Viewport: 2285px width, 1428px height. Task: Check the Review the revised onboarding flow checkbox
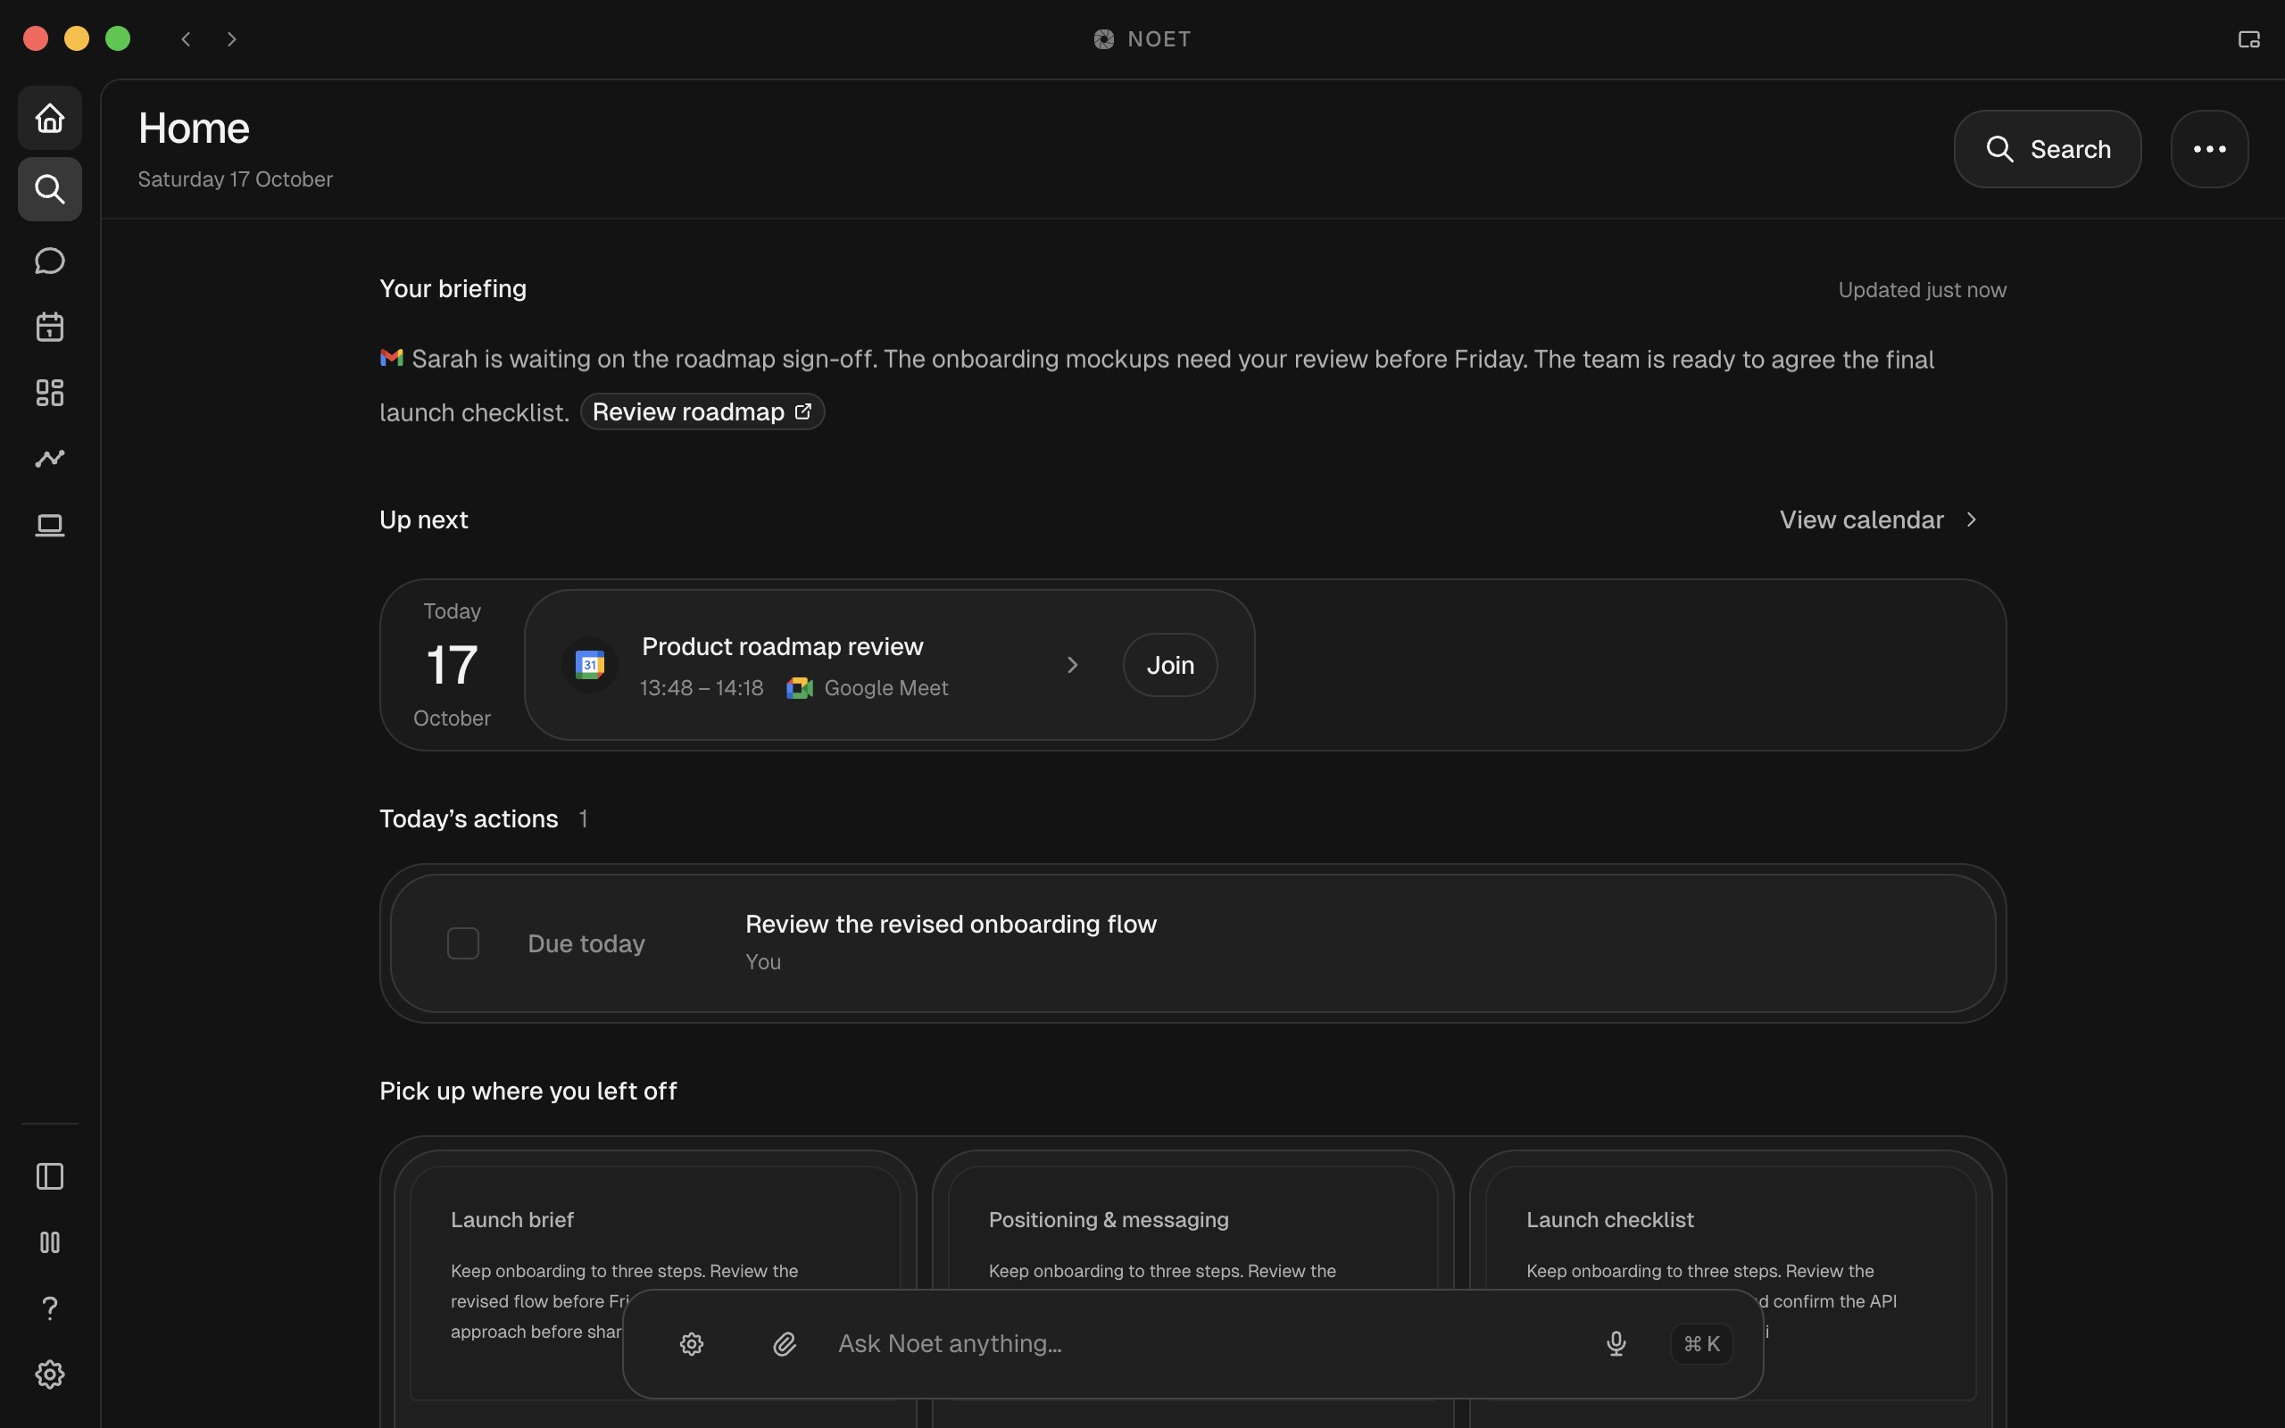coord(462,943)
